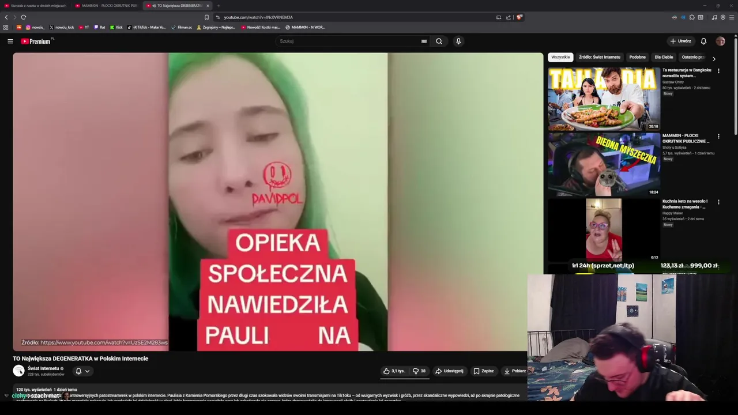
Task: Open options for MAMMON PŁOCKI video
Action: 718,137
